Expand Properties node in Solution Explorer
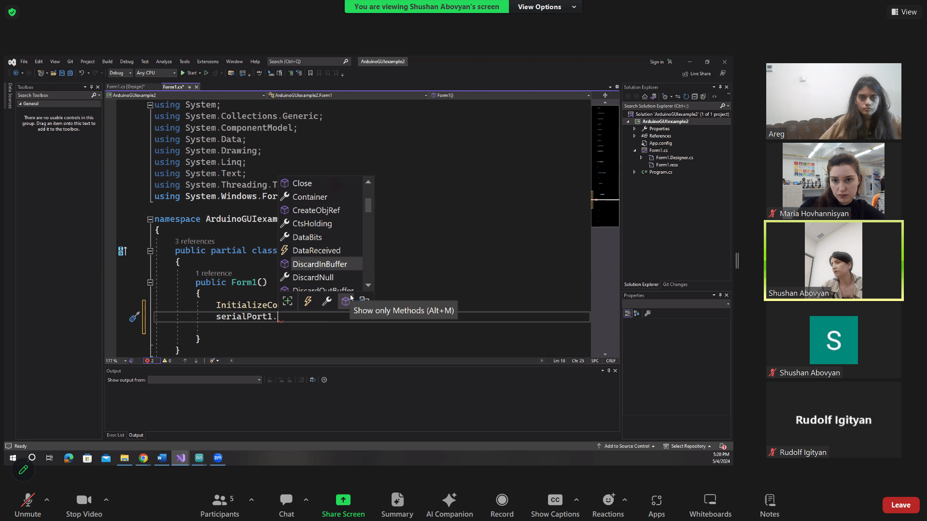The height and width of the screenshot is (521, 927). click(x=634, y=129)
